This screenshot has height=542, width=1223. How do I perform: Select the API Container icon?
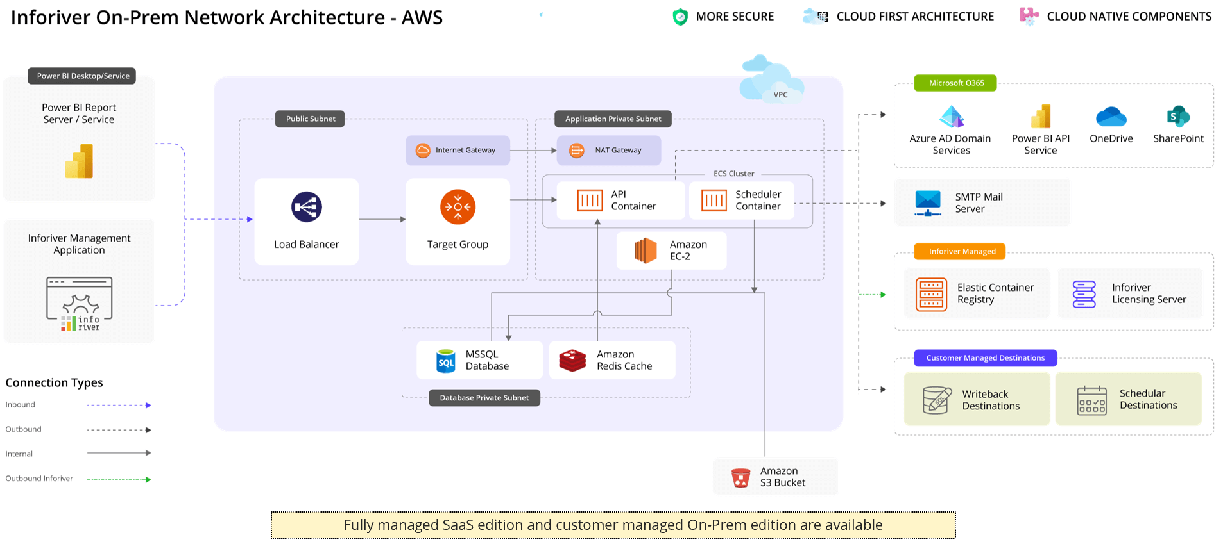590,201
